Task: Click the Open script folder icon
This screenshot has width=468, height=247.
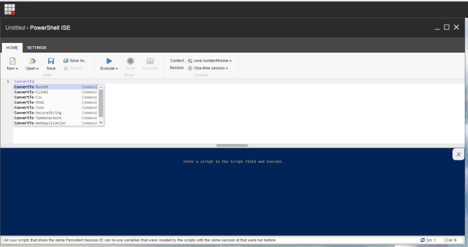Action: pos(32,61)
